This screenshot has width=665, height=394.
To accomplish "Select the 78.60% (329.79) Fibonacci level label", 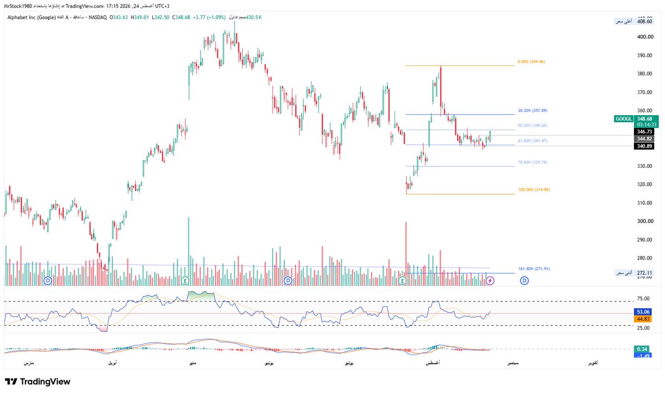I will (532, 162).
